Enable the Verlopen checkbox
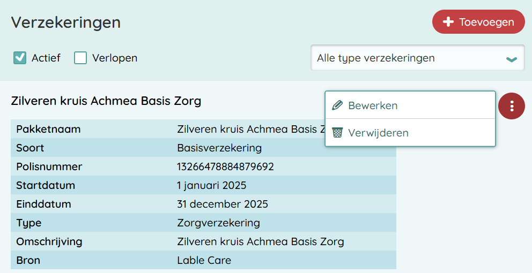 coord(80,58)
